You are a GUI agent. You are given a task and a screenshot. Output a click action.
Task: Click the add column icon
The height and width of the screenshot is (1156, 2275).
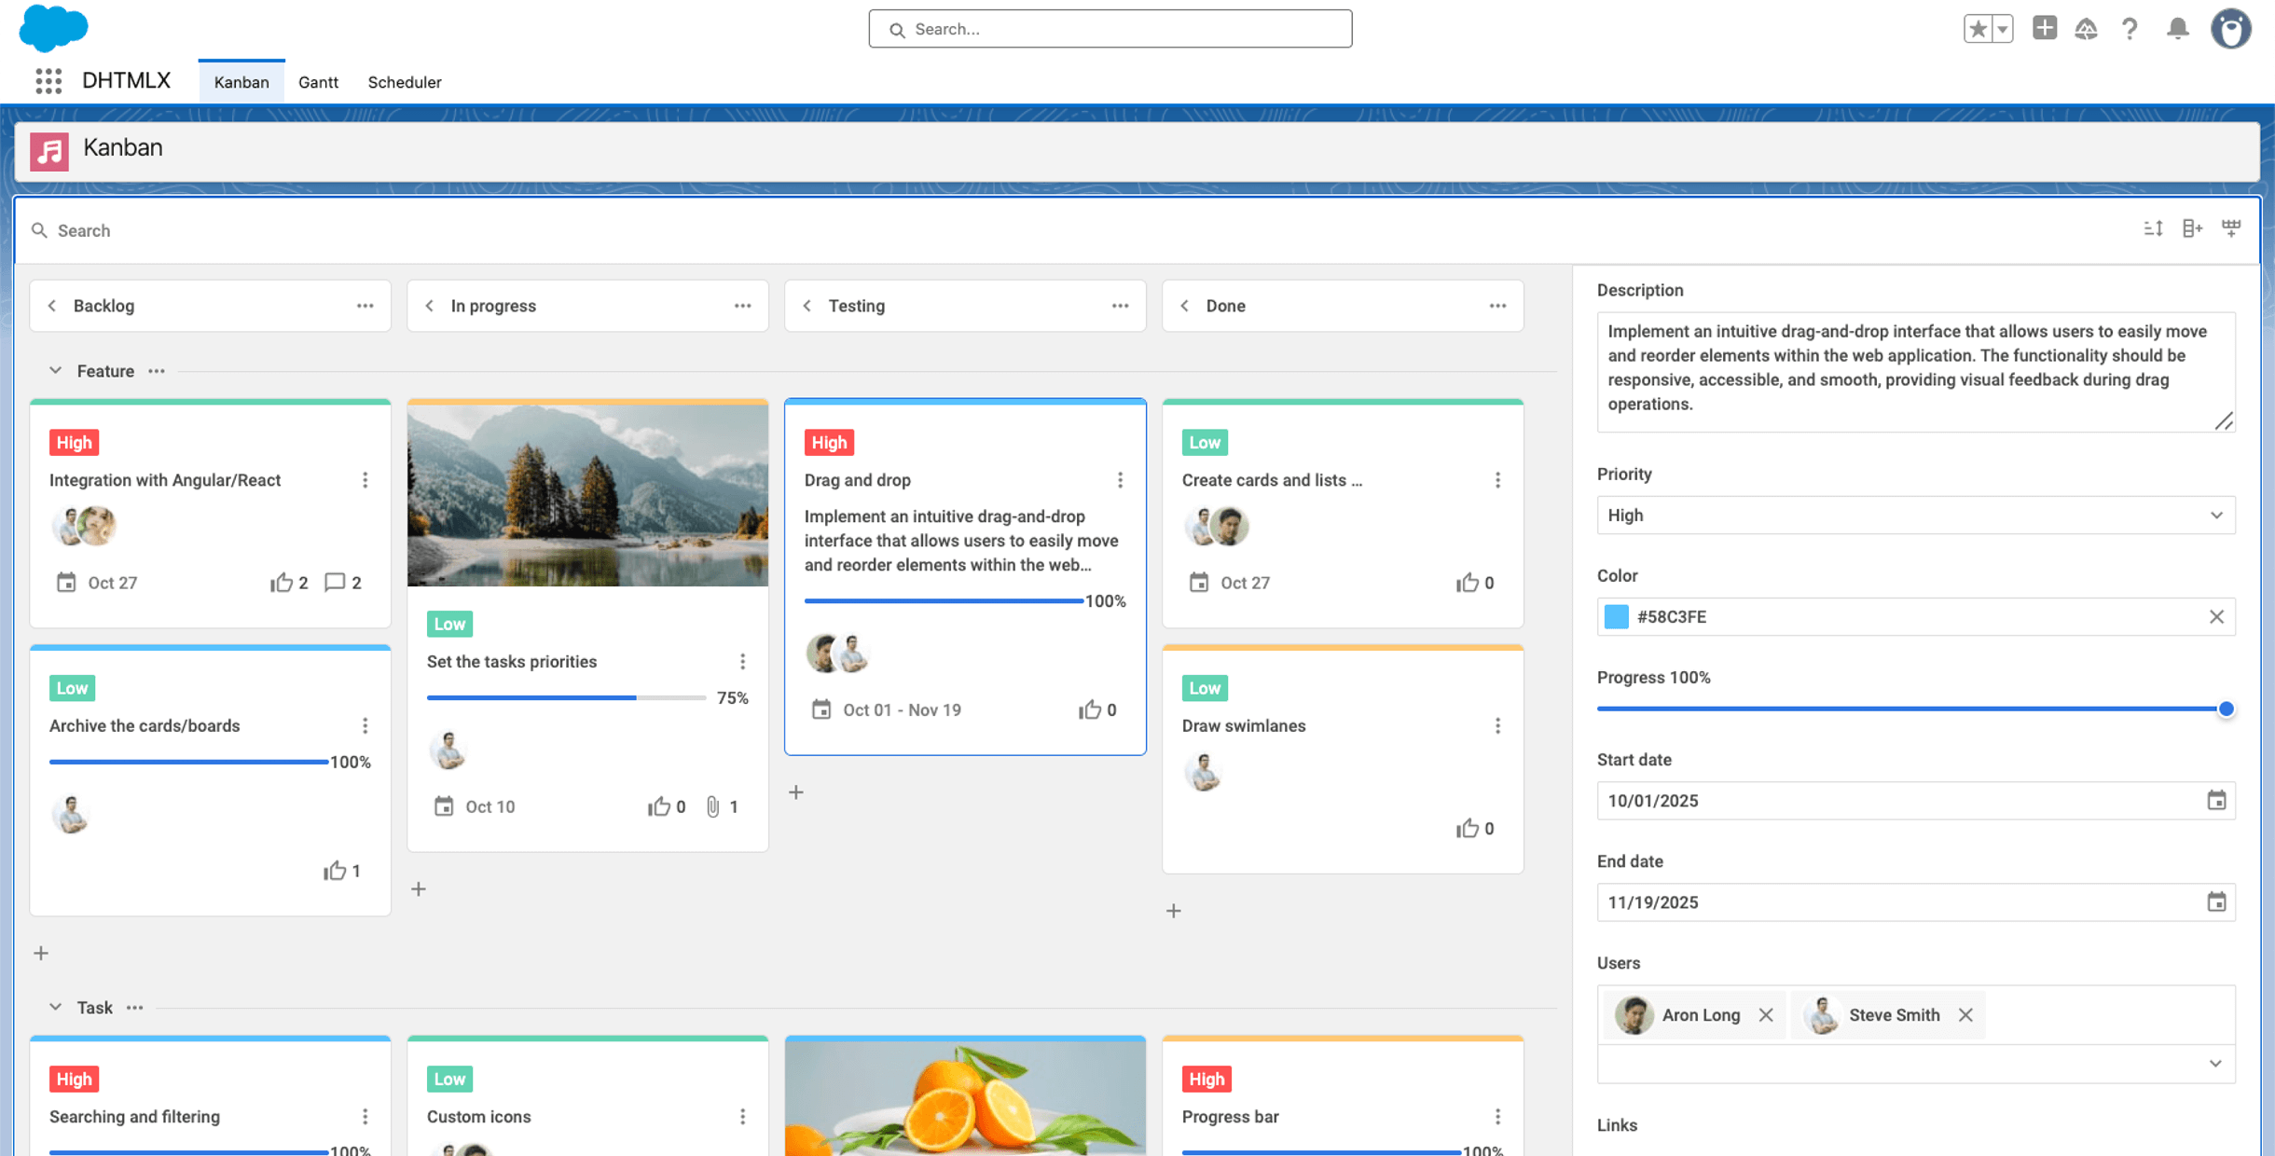2191,228
